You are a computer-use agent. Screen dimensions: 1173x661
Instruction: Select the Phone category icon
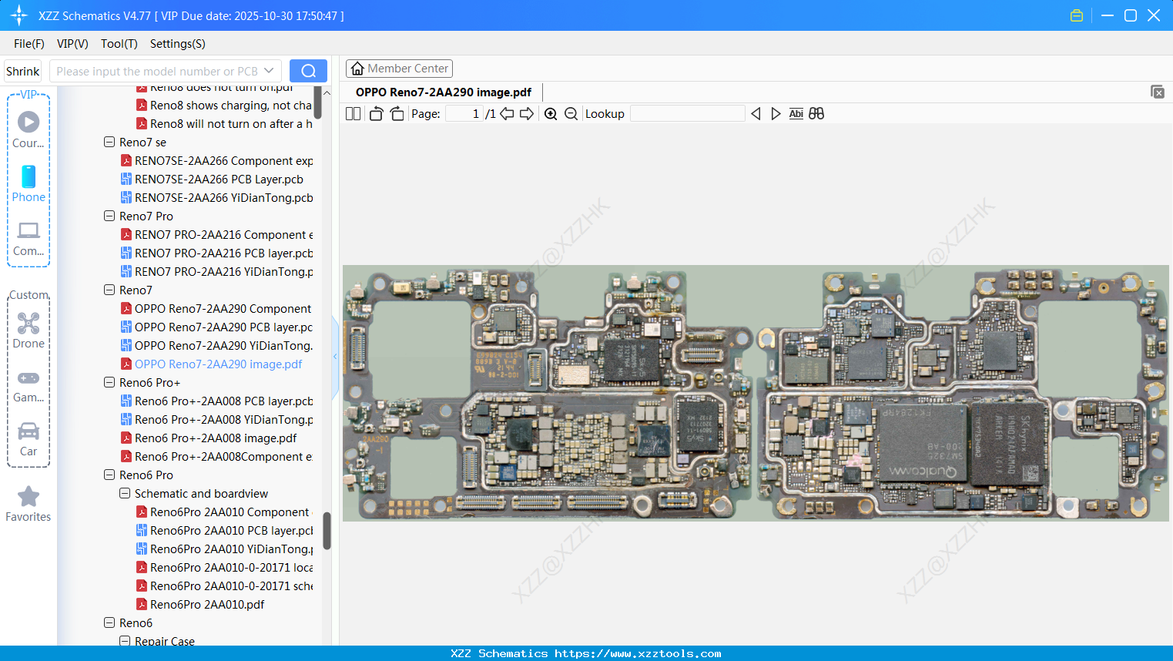28,183
